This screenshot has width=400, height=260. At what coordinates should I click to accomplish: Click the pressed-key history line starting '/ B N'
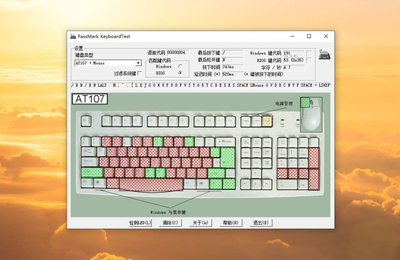tap(201, 85)
